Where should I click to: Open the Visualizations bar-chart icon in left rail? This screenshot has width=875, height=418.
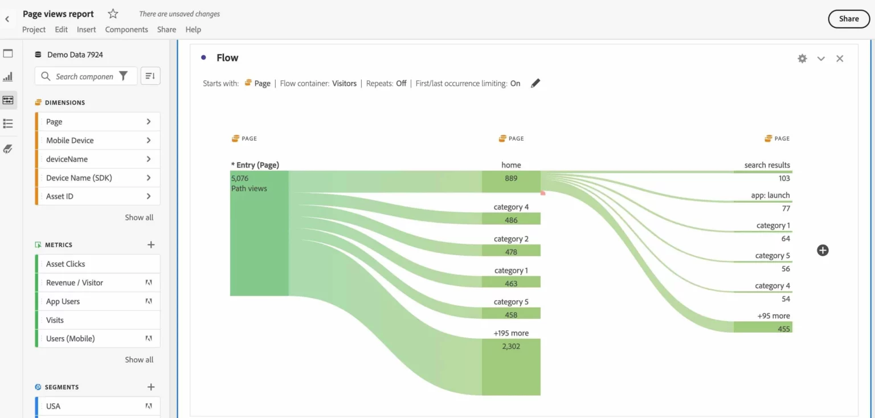click(x=8, y=77)
